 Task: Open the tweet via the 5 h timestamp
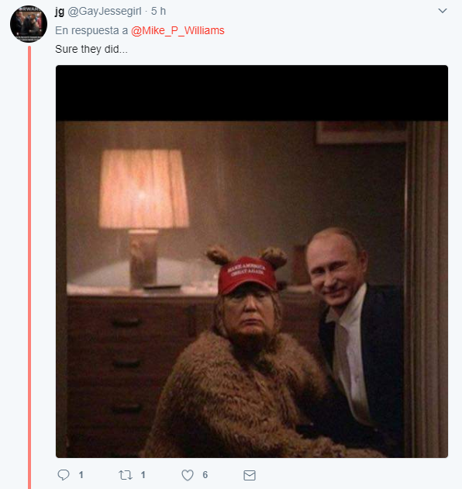[158, 11]
